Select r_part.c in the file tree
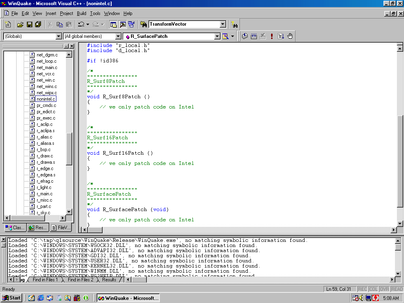The height and width of the screenshot is (303, 404). [x=44, y=206]
